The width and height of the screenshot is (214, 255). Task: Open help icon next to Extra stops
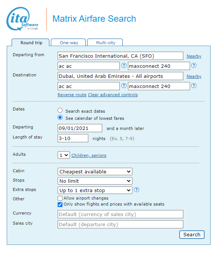(x=137, y=189)
